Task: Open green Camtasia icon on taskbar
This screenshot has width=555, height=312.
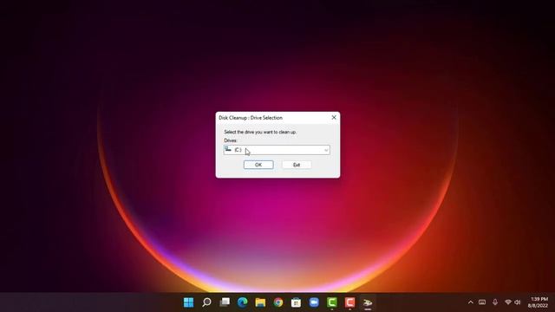Action: coord(332,302)
